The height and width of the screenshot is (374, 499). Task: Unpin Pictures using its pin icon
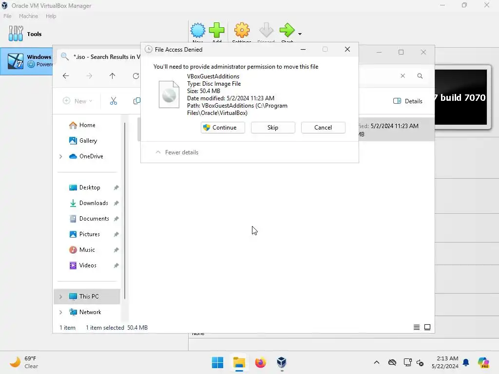[x=116, y=234]
